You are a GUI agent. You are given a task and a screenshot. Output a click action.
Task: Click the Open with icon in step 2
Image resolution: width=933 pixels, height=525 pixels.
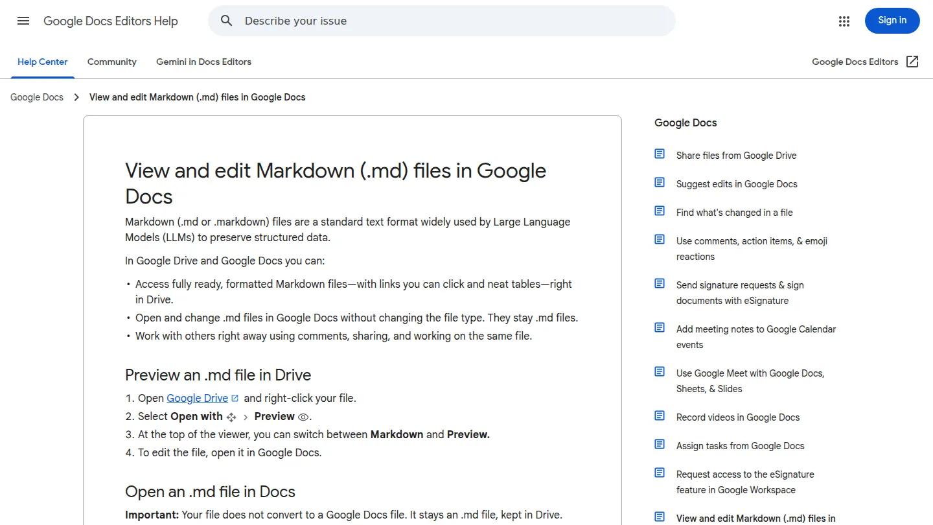[231, 417]
